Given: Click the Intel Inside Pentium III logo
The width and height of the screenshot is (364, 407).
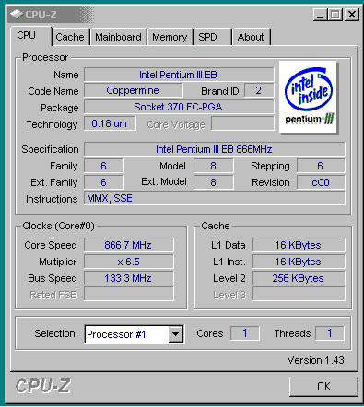Looking at the screenshot, I should [x=308, y=97].
